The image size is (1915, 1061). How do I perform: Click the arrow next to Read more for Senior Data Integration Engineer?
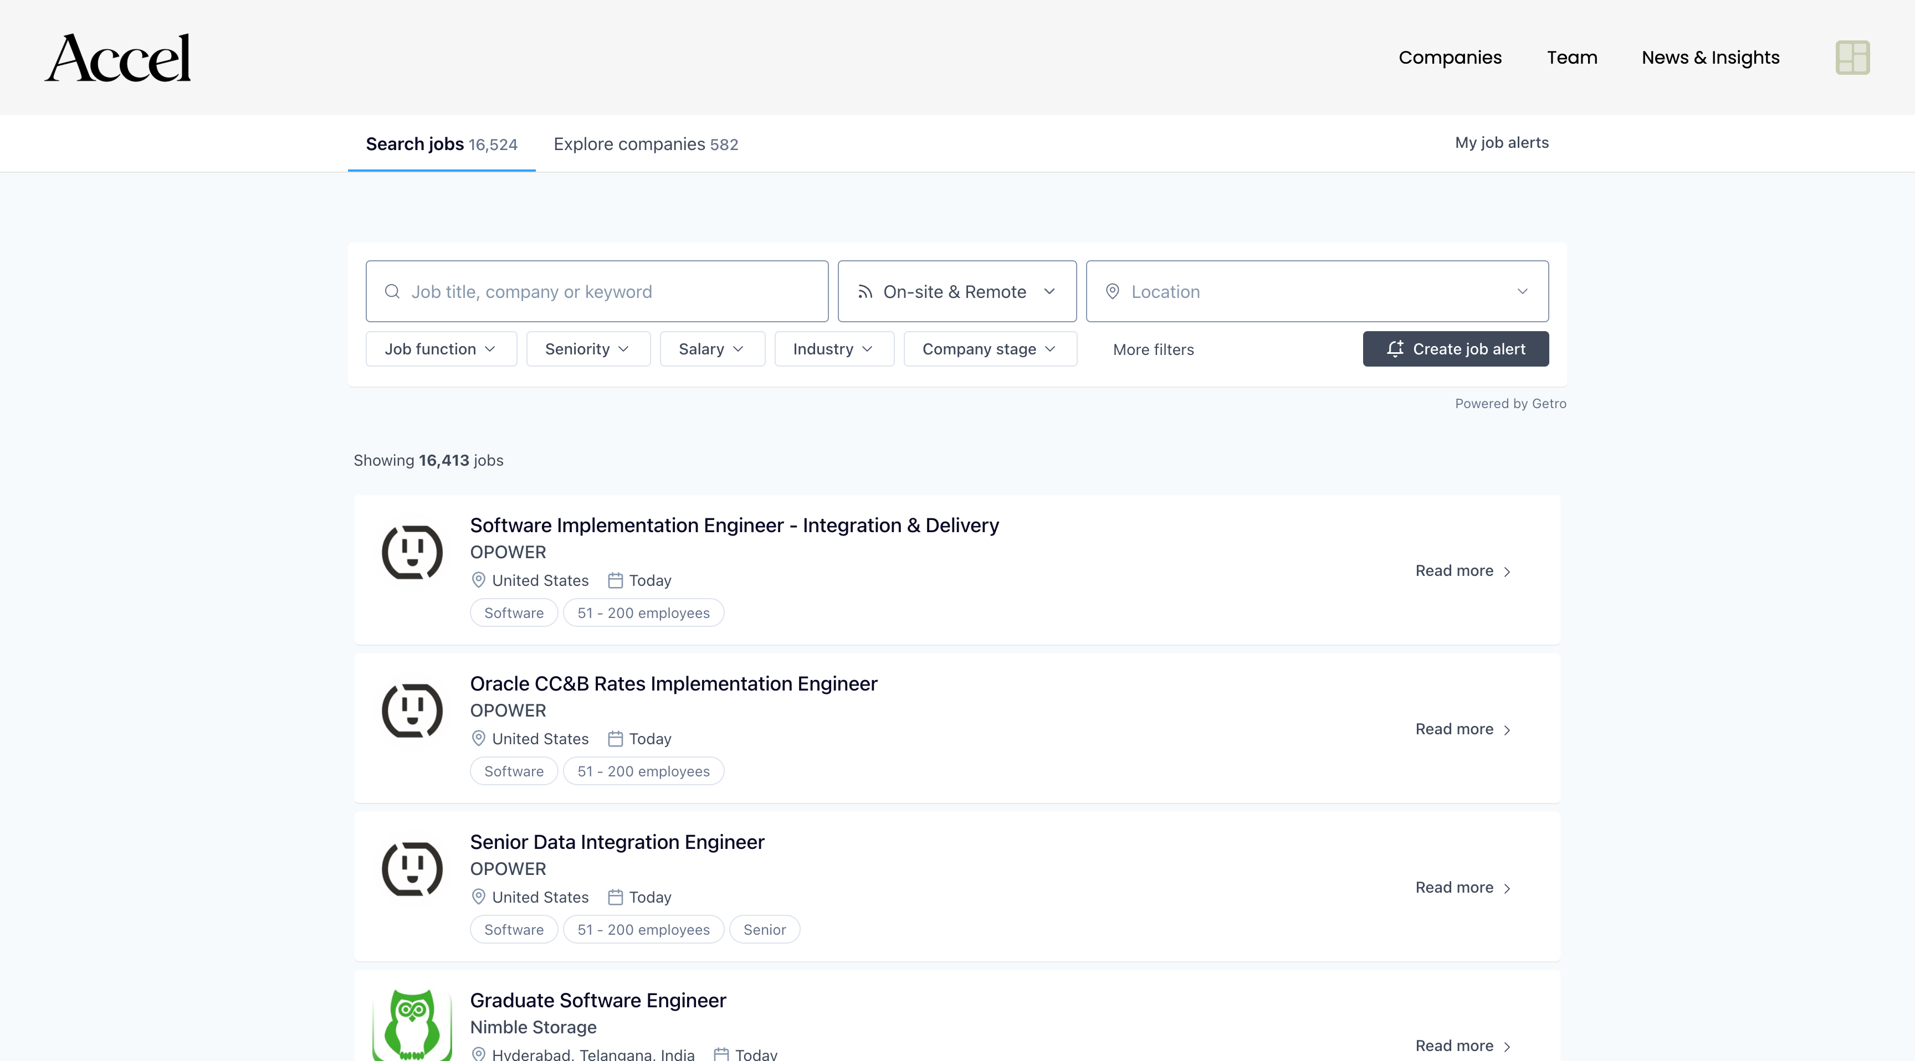[x=1507, y=888]
